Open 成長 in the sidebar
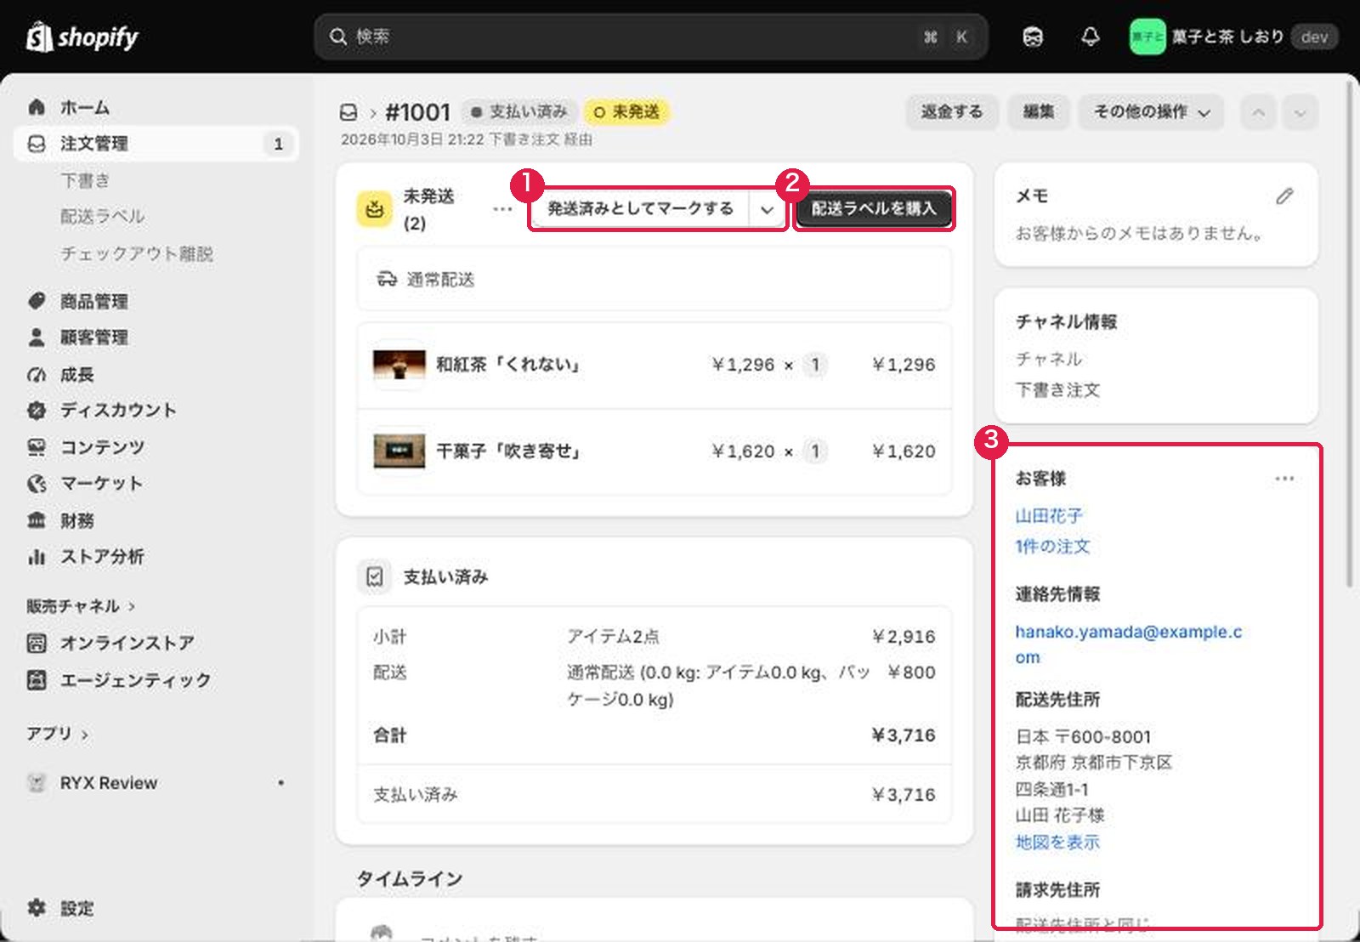The height and width of the screenshot is (942, 1360). point(76,374)
